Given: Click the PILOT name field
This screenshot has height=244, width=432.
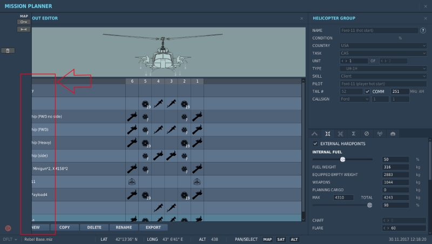Looking at the screenshot, I should pyautogui.click(x=383, y=84).
